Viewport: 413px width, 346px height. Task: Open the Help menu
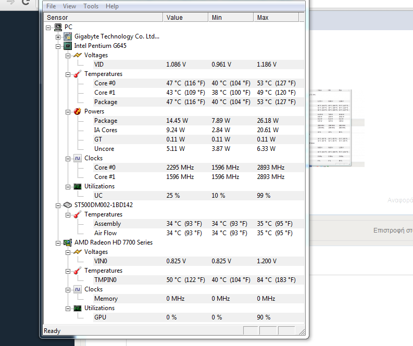tap(112, 6)
